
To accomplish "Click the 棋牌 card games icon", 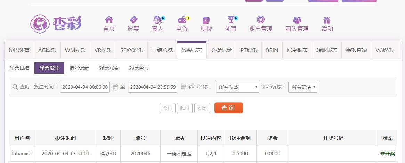I will click(206, 20).
